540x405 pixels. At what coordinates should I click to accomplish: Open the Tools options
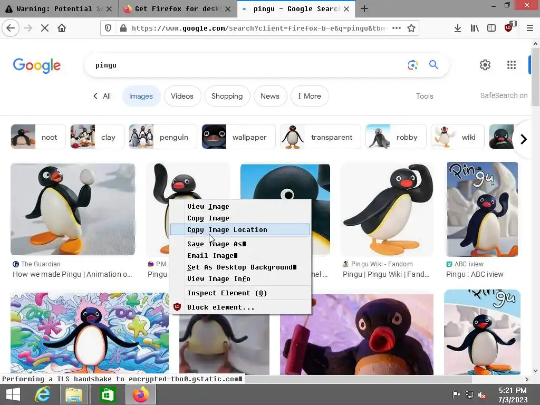pos(425,96)
